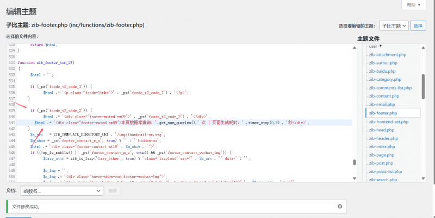Image resolution: width=435 pixels, height=218 pixels.
Task: Click the theme files list scrollbar
Action: point(424,87)
